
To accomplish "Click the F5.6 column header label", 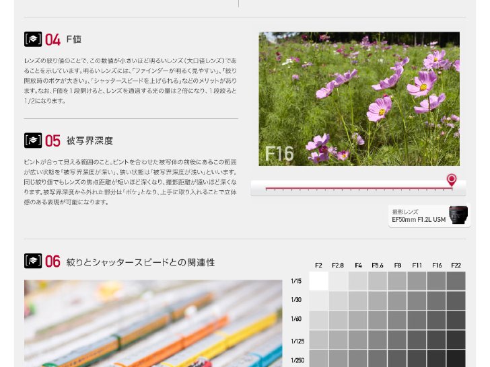I will (x=377, y=266).
